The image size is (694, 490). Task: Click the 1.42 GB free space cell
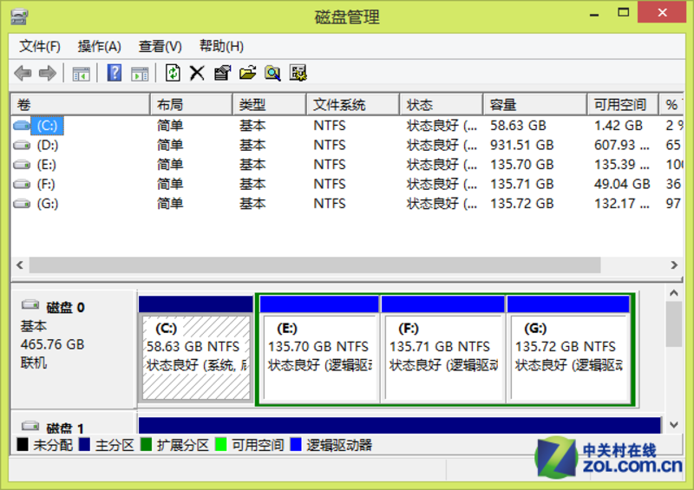619,126
